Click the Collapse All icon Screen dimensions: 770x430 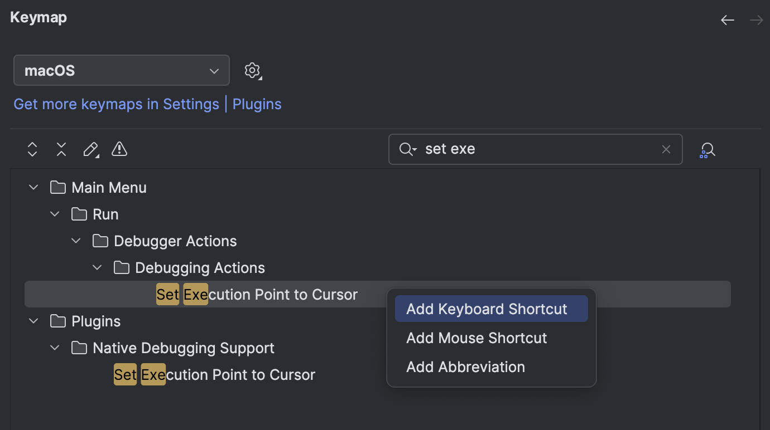tap(61, 149)
